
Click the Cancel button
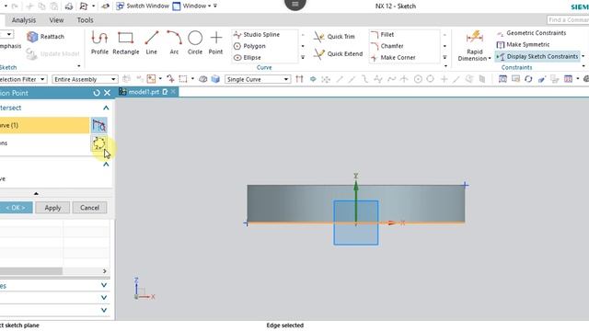tap(89, 208)
